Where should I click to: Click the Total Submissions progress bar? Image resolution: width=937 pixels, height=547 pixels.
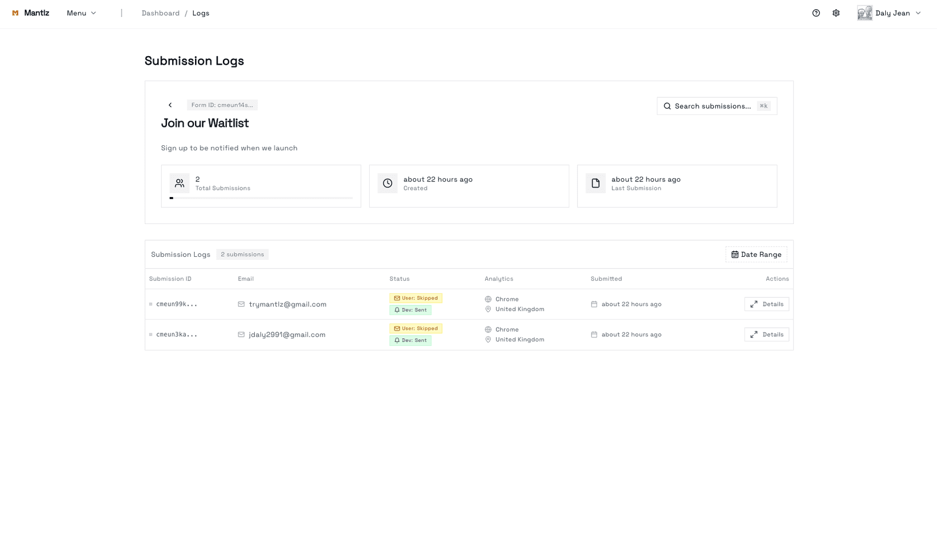pos(261,198)
